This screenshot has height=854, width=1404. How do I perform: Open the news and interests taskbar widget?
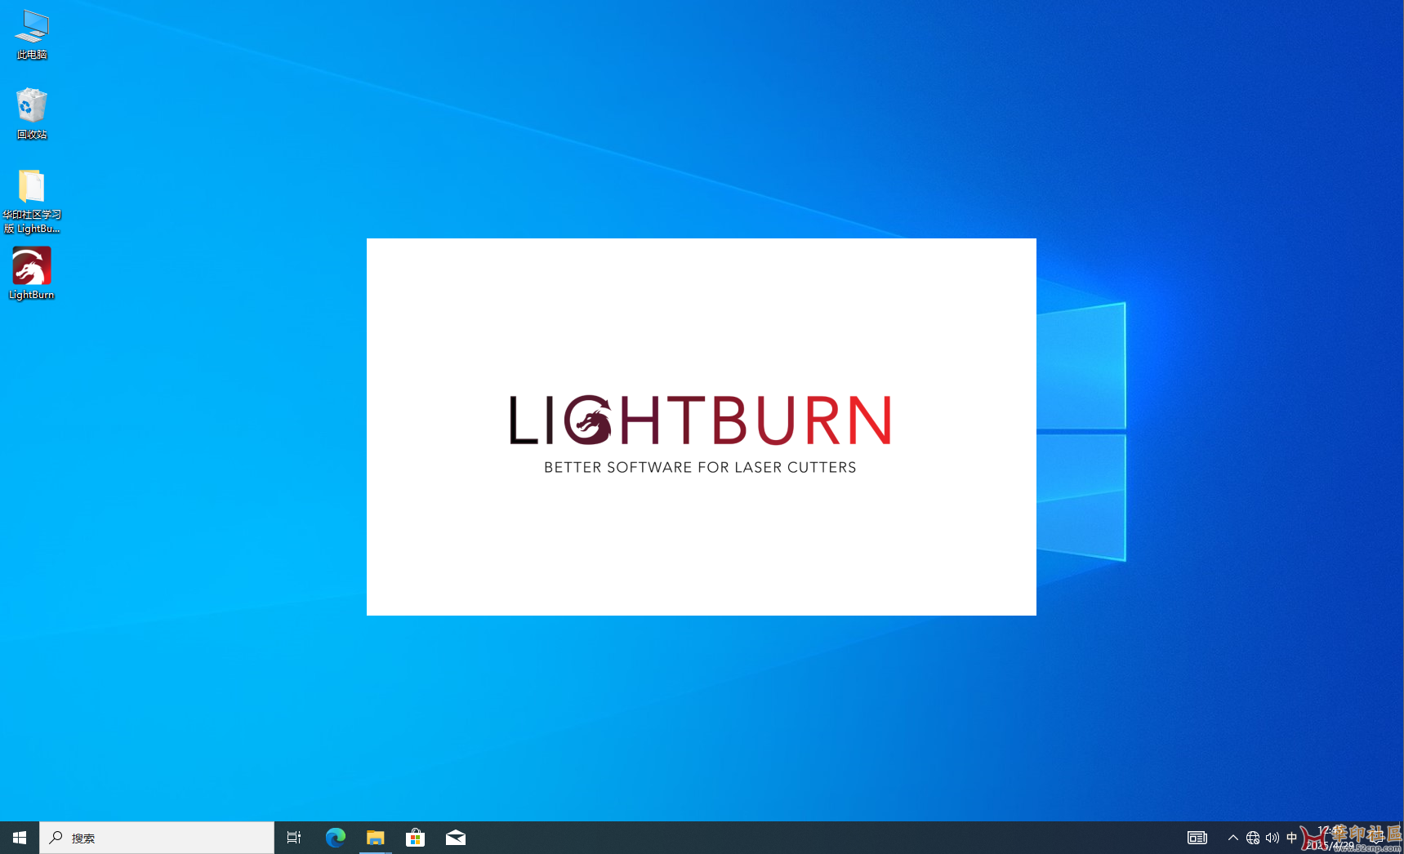[1197, 838]
